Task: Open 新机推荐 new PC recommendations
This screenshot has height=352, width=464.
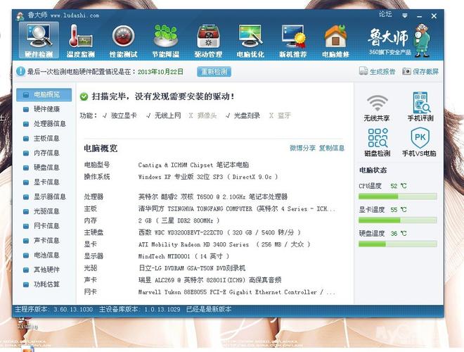Action: tap(293, 41)
